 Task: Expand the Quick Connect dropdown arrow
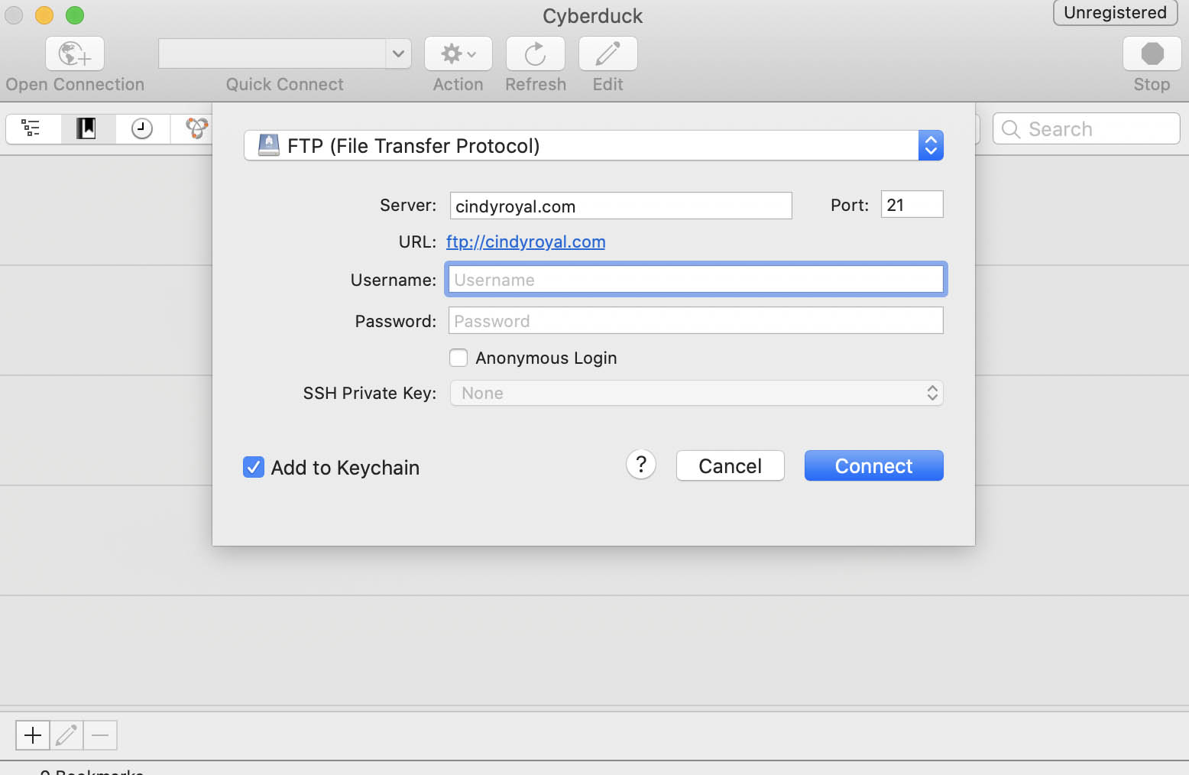(398, 54)
